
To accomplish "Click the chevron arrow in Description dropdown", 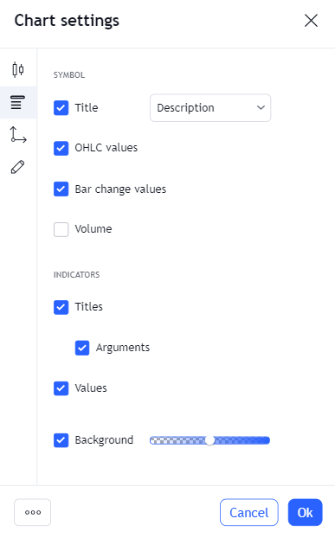I will (x=261, y=108).
